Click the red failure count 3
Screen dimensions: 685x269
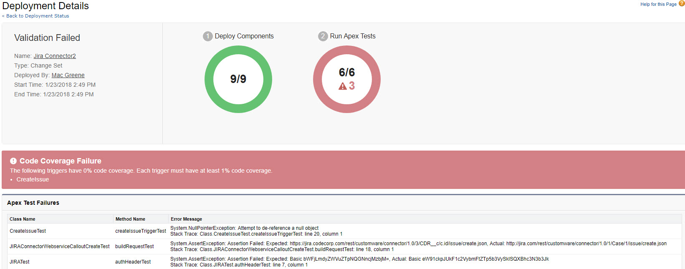[x=352, y=85]
